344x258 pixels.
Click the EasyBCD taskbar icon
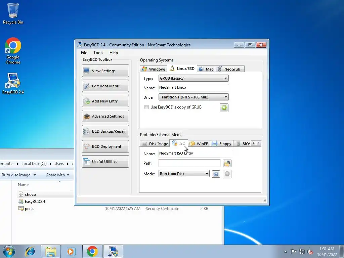pos(113,251)
